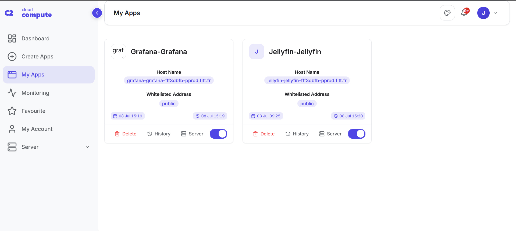Image resolution: width=516 pixels, height=231 pixels.
Task: Open Server for Grafana app
Action: 192,134
